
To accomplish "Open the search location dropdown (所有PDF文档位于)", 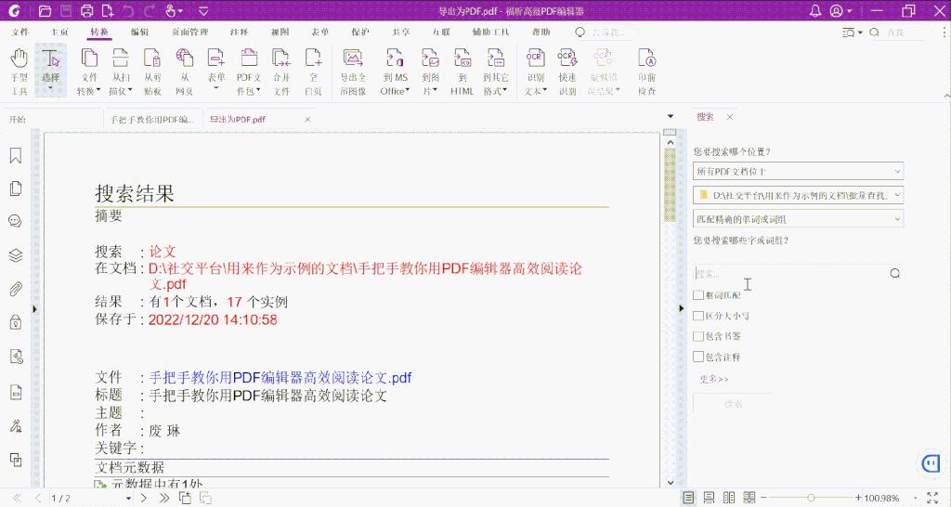I will point(798,171).
